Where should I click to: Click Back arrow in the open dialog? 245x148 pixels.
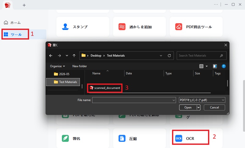click(x=51, y=56)
